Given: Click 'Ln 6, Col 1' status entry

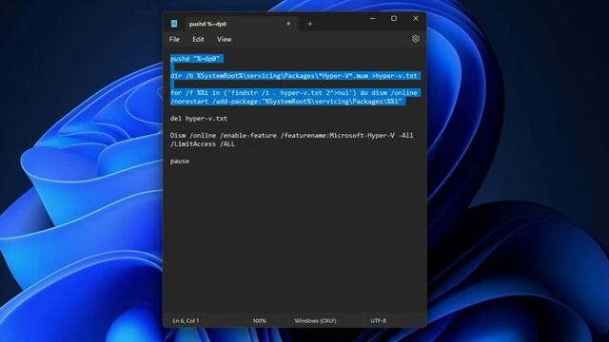Looking at the screenshot, I should pos(186,321).
